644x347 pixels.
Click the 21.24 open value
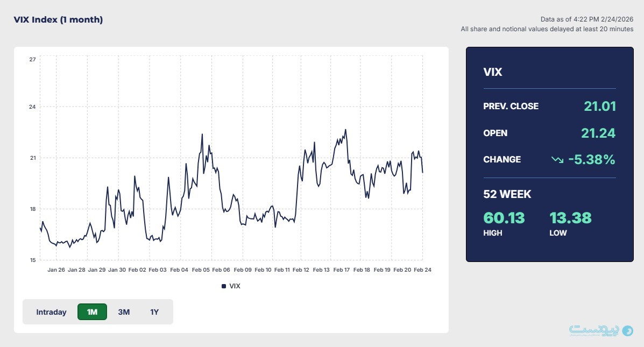pyautogui.click(x=598, y=133)
